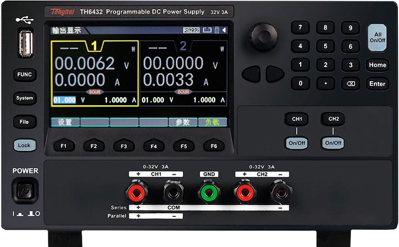The height and width of the screenshot is (247, 399).
Task: Select the 设置 softkey tab on display
Action: pyautogui.click(x=65, y=122)
